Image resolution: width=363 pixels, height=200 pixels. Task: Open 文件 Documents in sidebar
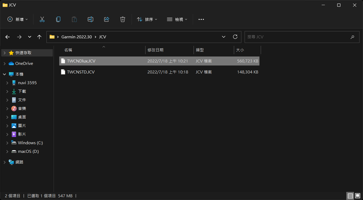(22, 100)
